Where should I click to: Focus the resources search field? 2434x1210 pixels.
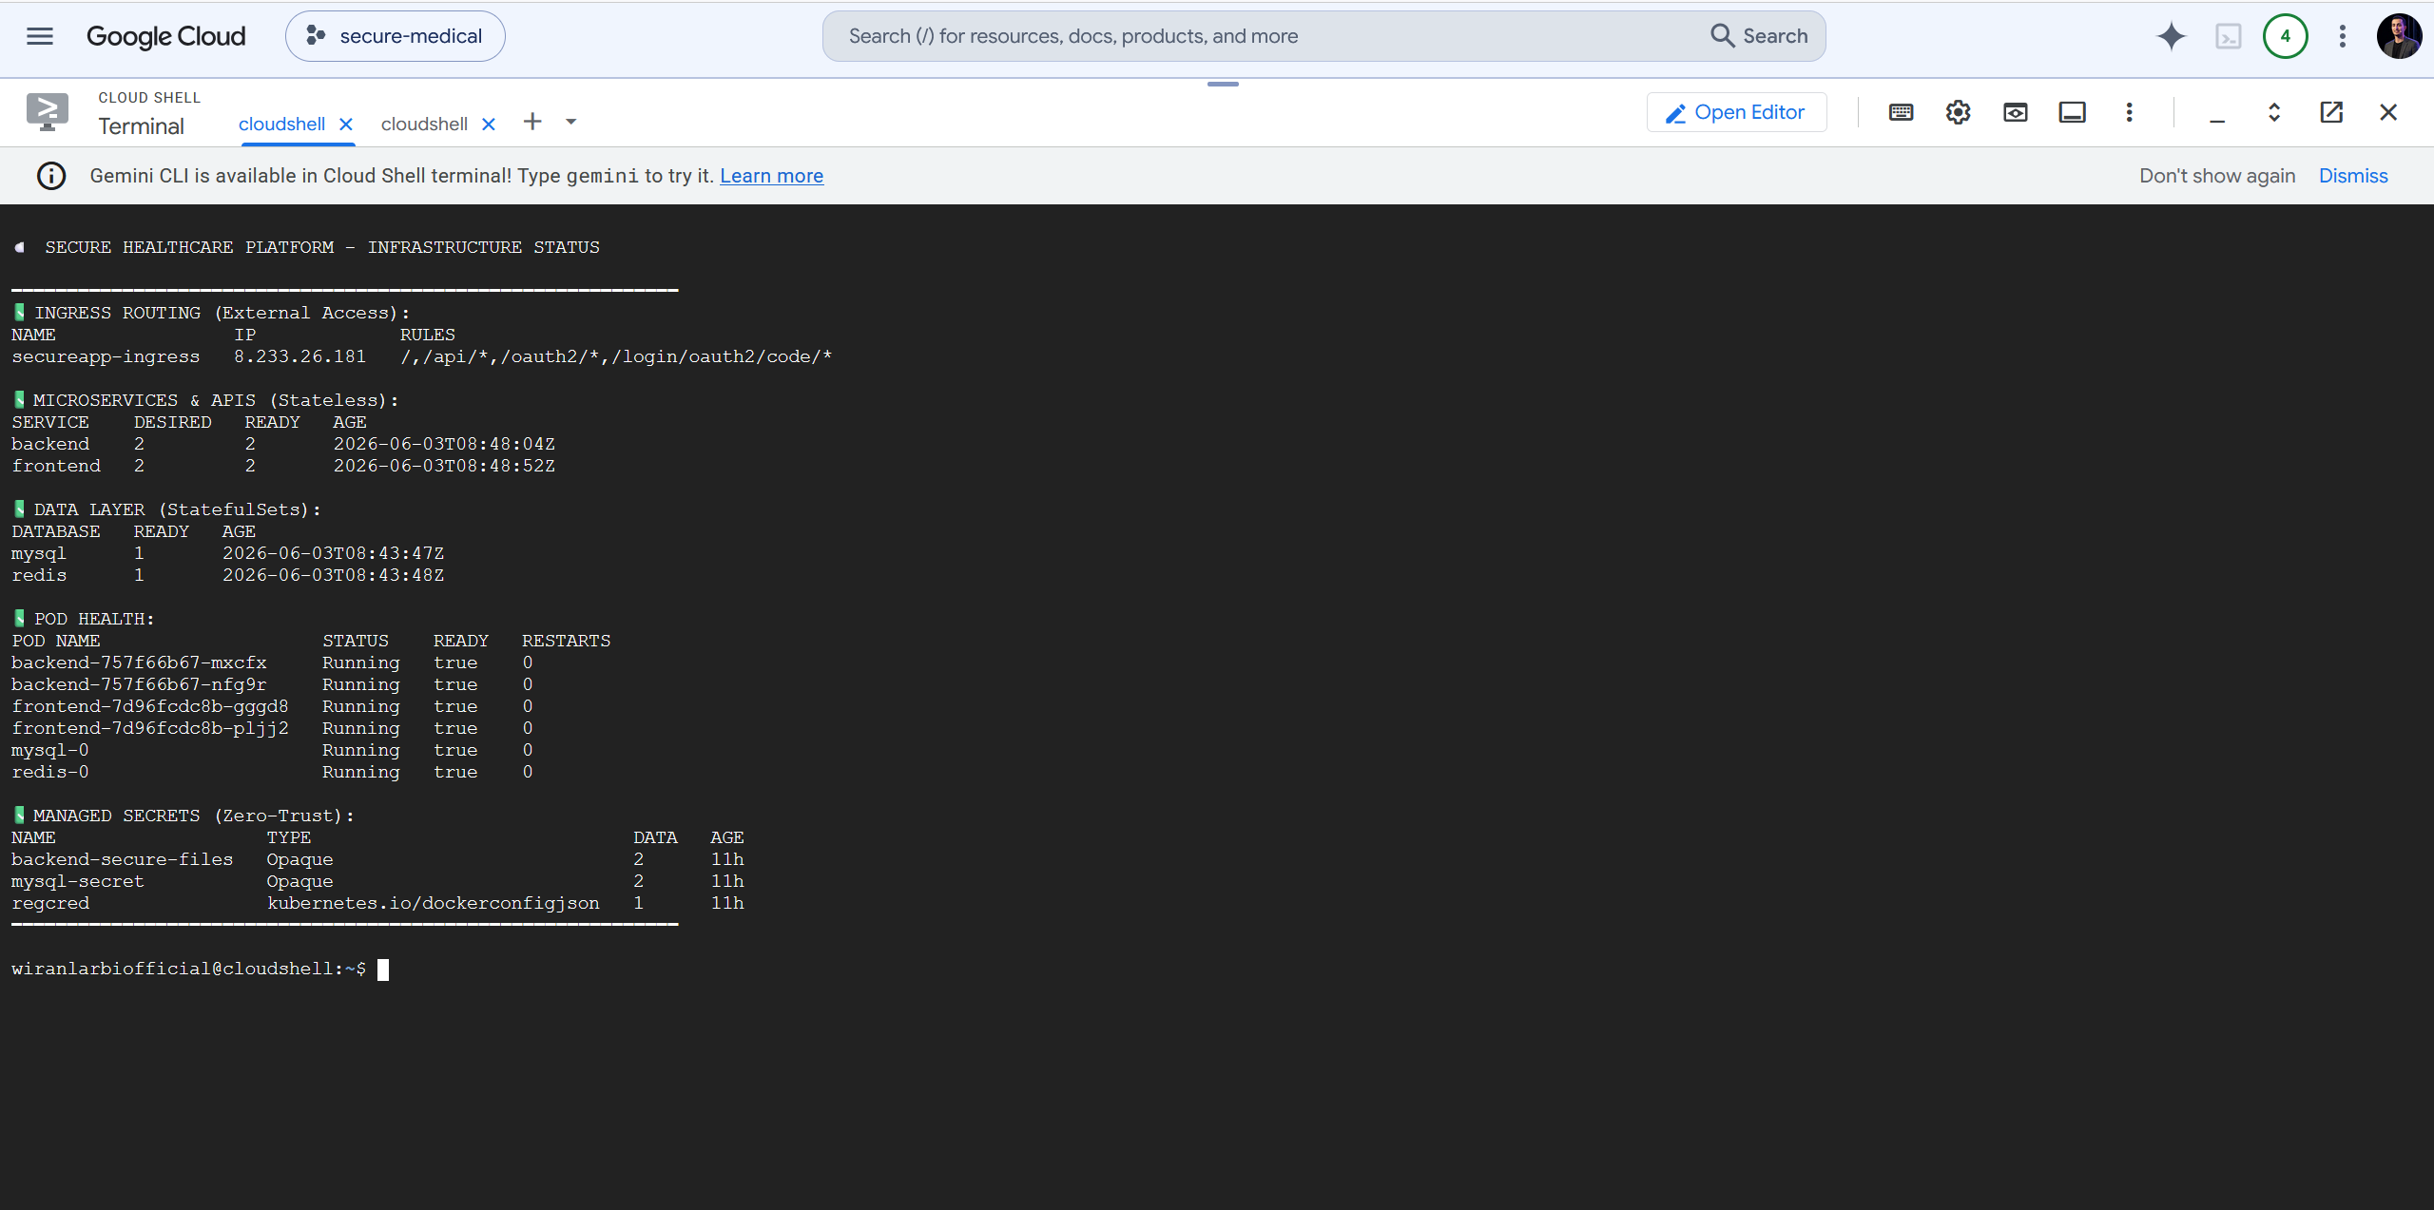(1265, 36)
